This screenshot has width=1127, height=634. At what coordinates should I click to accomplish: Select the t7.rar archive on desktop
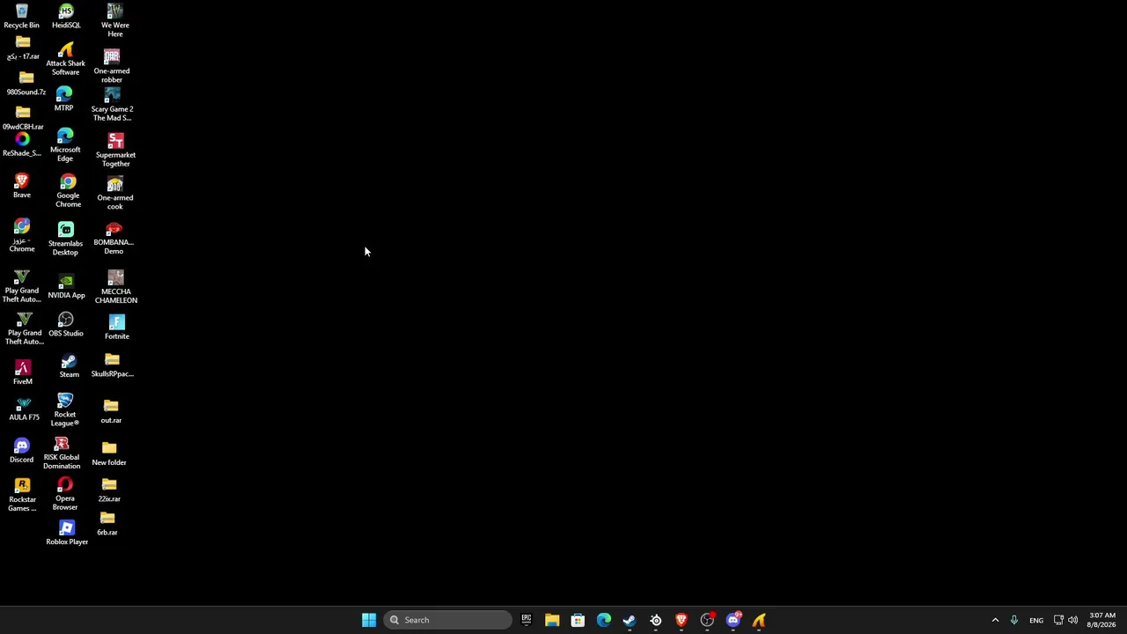tap(23, 48)
